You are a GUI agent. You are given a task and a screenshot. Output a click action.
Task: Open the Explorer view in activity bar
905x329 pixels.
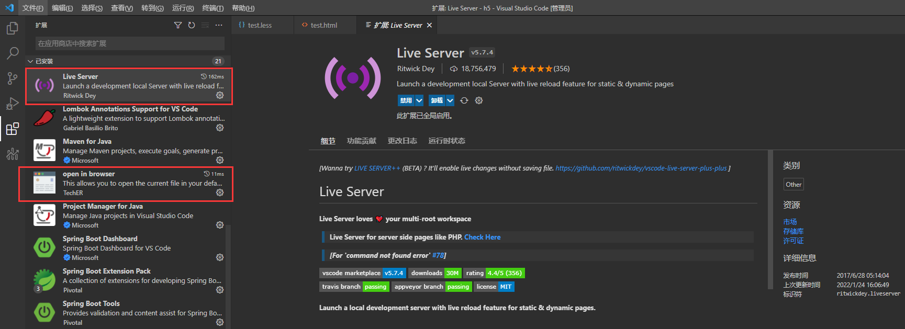(x=12, y=28)
